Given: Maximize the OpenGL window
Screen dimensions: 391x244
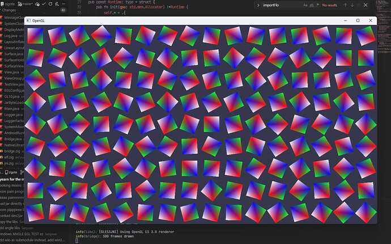Looking at the screenshot, I should (x=358, y=20).
